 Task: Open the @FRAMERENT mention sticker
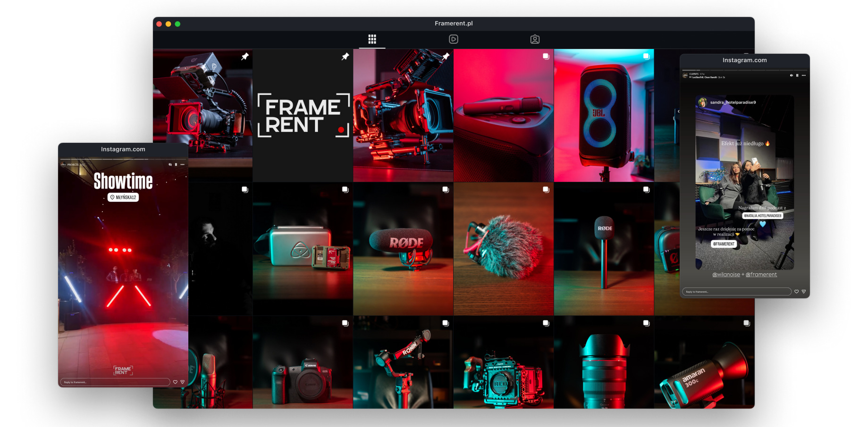(724, 244)
